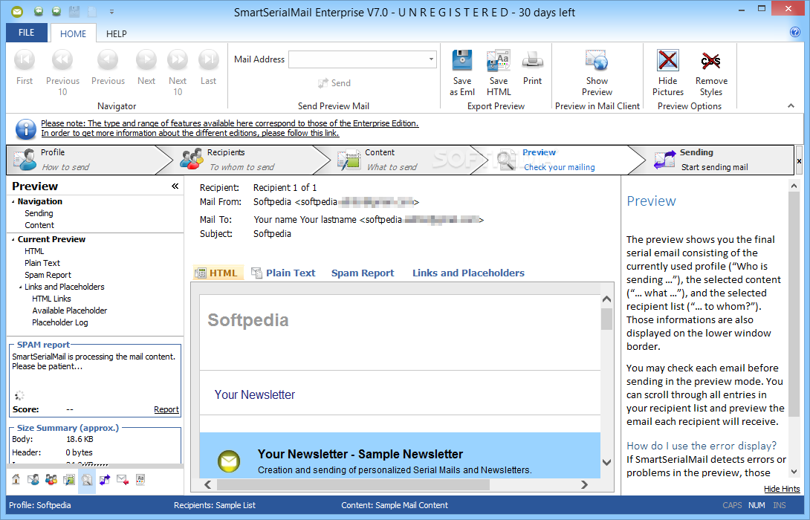Open the Enterprise Edition features note link
The width and height of the screenshot is (810, 520).
230,123
